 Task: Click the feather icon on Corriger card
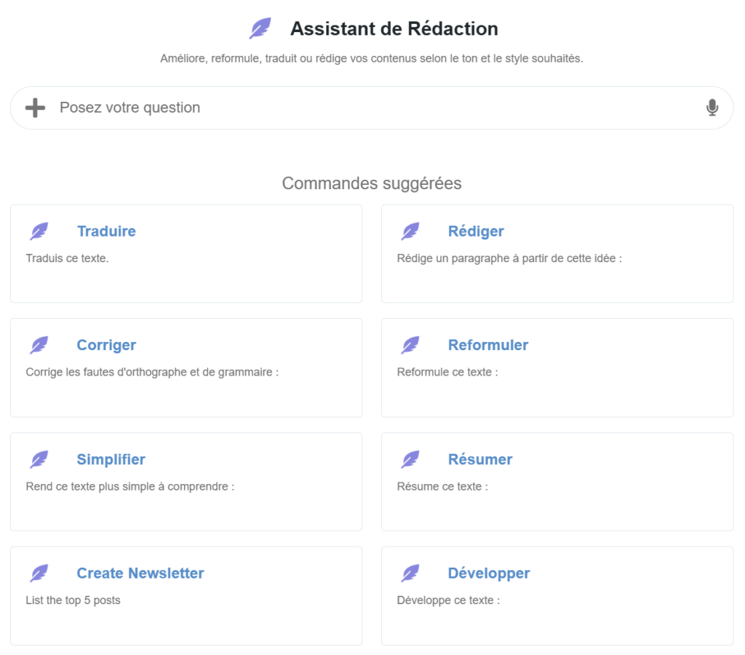point(39,345)
